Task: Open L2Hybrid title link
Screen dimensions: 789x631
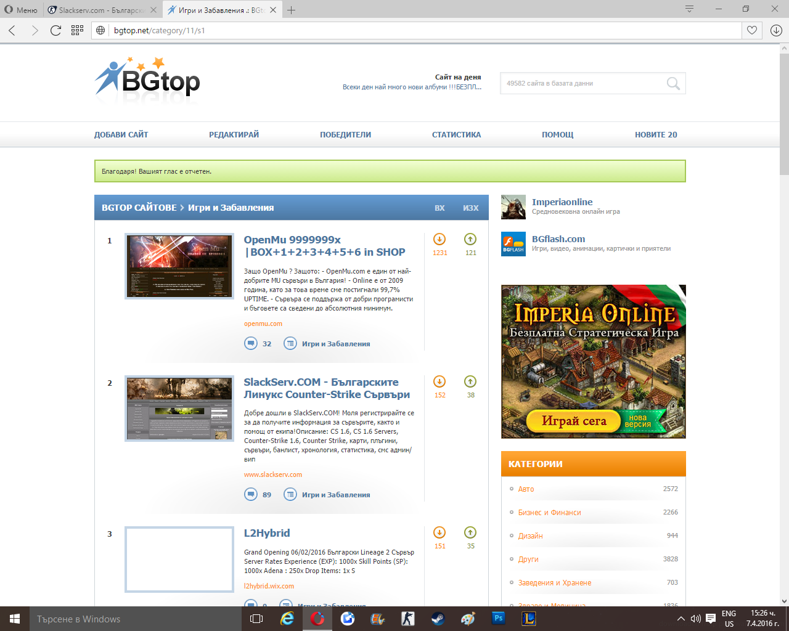Action: pos(267,533)
